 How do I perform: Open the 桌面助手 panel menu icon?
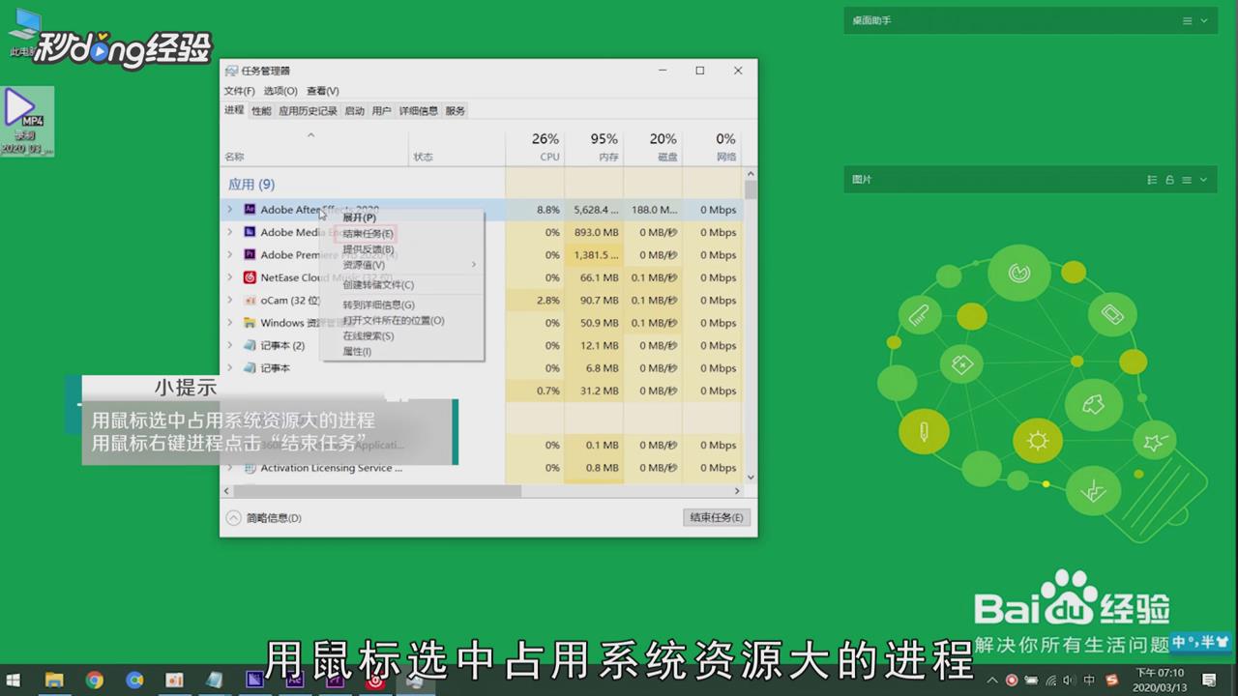[1187, 20]
